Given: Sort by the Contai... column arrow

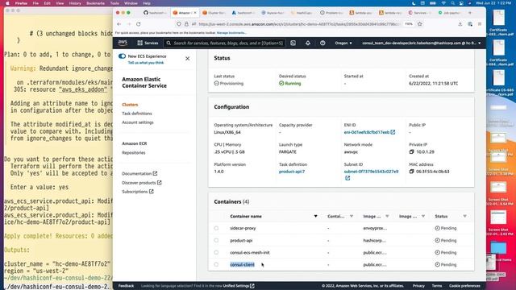Looking at the screenshot, I should click(x=352, y=217).
